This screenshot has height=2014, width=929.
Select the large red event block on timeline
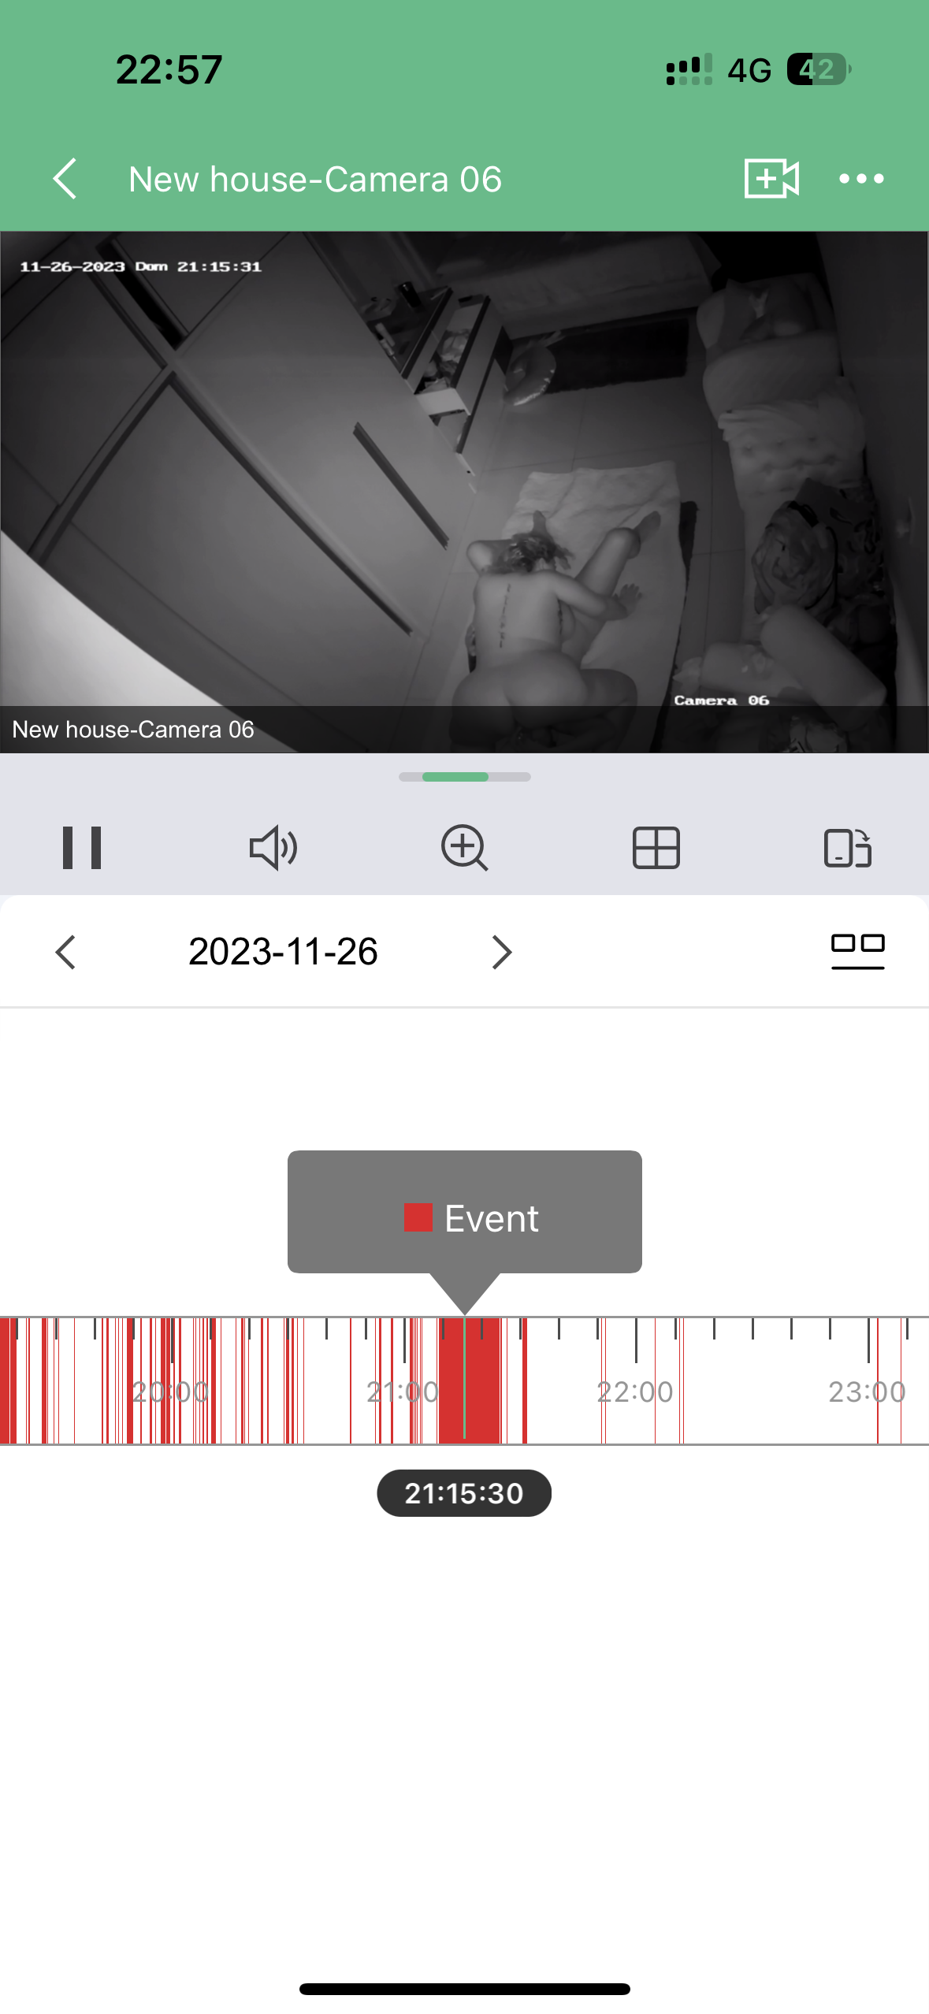(482, 1380)
